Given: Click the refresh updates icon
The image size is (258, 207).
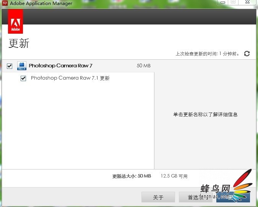Looking at the screenshot, I should [x=247, y=54].
